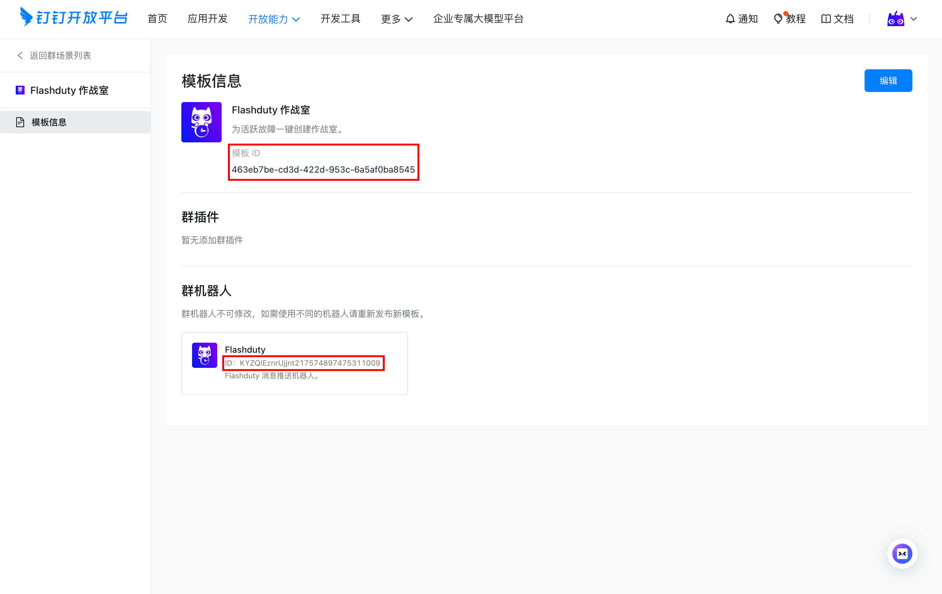Open the 教程 lightbulb tutorials

coord(789,19)
